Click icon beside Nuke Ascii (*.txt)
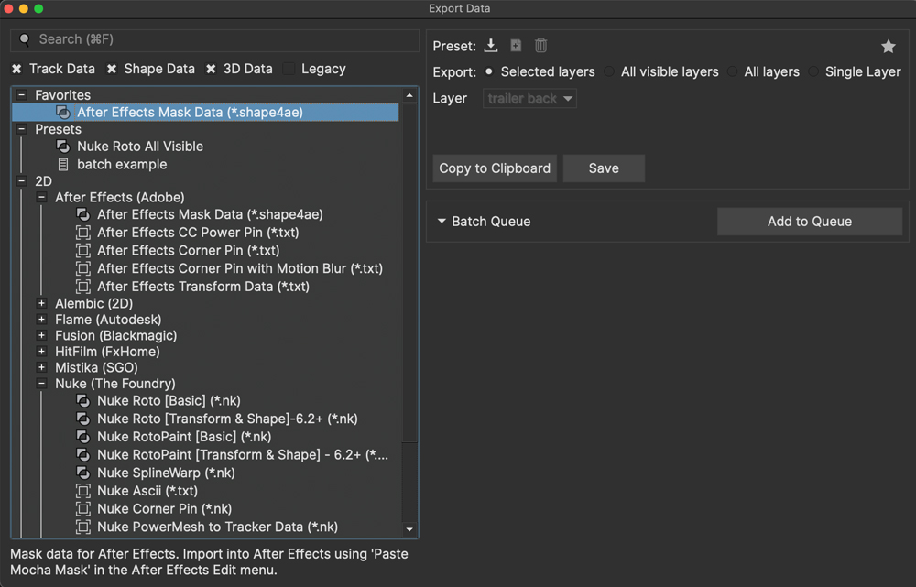This screenshot has width=916, height=587. [83, 491]
